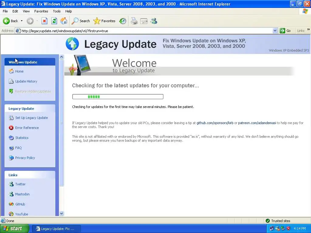Click the update-check progress bar
This screenshot has height=233, width=311.
[x=118, y=97]
